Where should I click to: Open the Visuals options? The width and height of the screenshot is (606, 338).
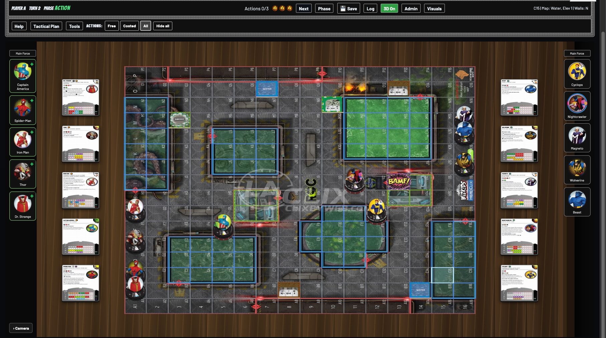pyautogui.click(x=434, y=9)
